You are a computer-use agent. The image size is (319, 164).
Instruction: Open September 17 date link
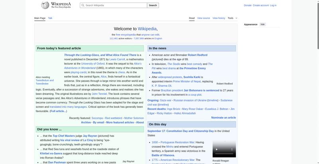pos(156,131)
